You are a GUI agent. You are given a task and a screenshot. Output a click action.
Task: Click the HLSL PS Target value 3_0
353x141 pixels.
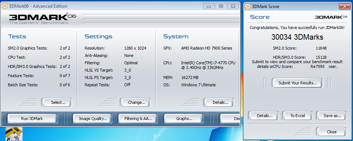pos(127,78)
